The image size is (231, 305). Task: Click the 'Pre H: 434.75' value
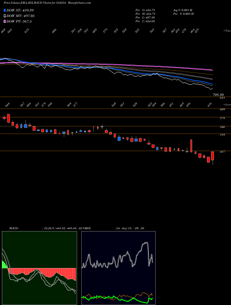(x=145, y=14)
